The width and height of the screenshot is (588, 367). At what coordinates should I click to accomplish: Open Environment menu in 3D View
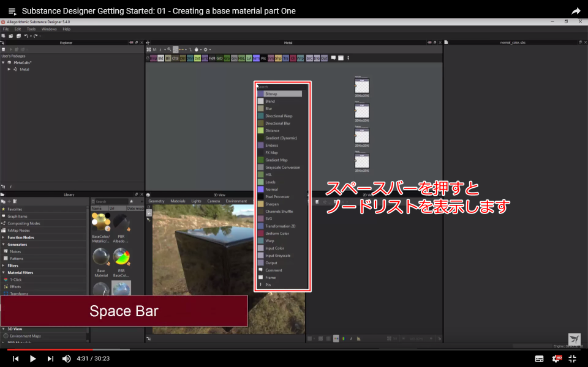pyautogui.click(x=236, y=201)
